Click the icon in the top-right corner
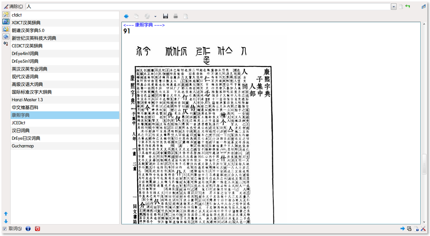 click(x=423, y=7)
